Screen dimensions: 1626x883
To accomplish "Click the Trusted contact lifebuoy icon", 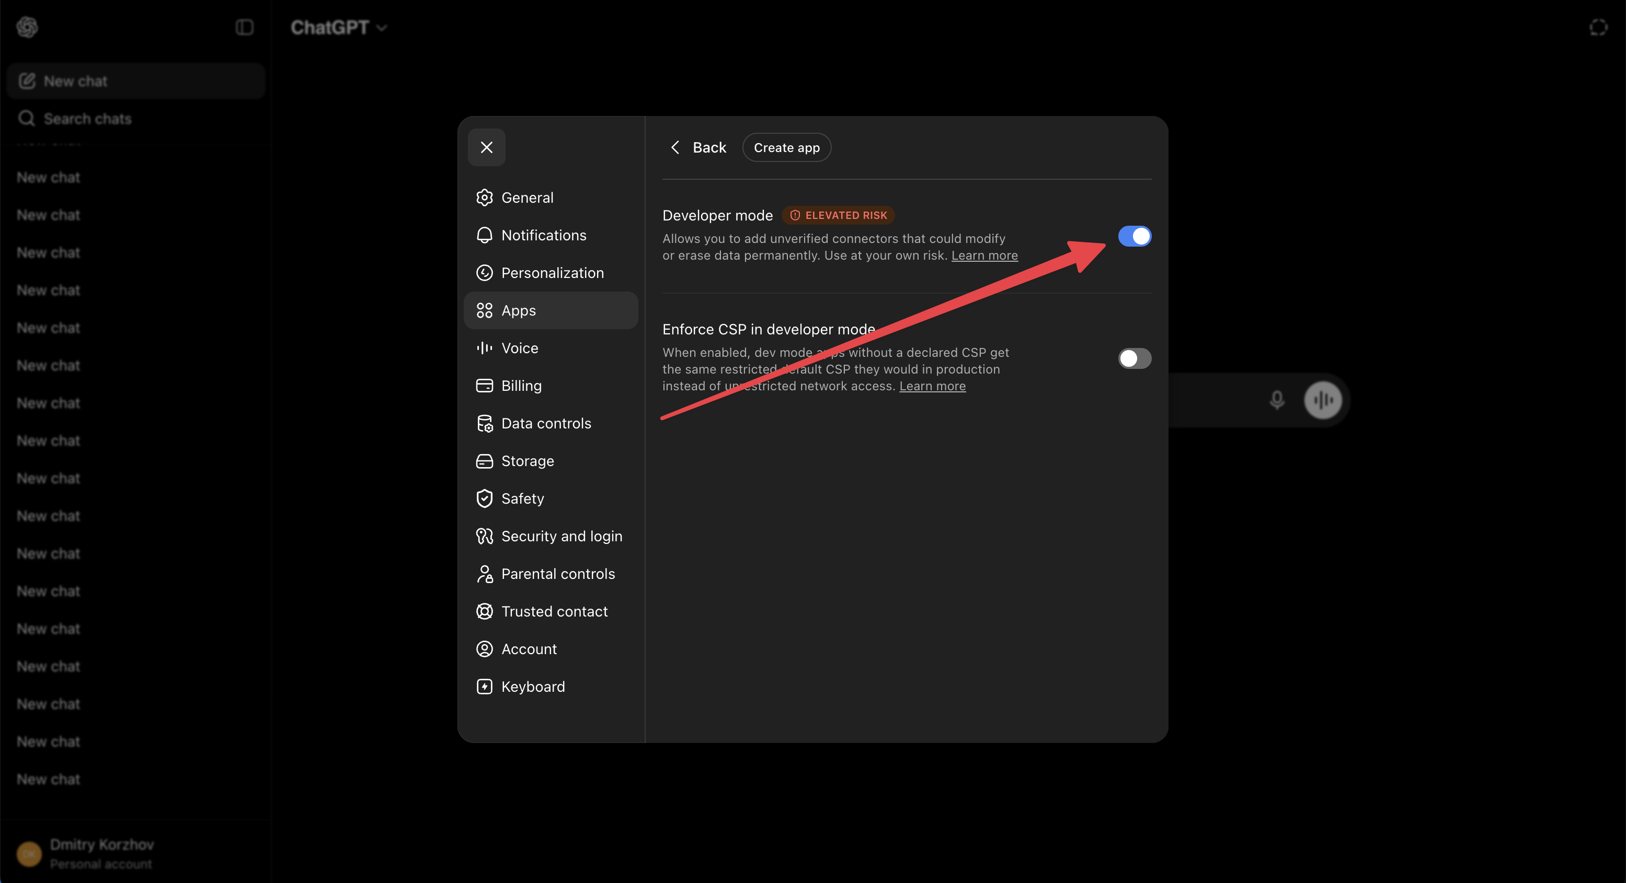I will [x=484, y=611].
